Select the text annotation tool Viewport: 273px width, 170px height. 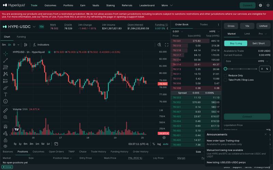coord(5,95)
